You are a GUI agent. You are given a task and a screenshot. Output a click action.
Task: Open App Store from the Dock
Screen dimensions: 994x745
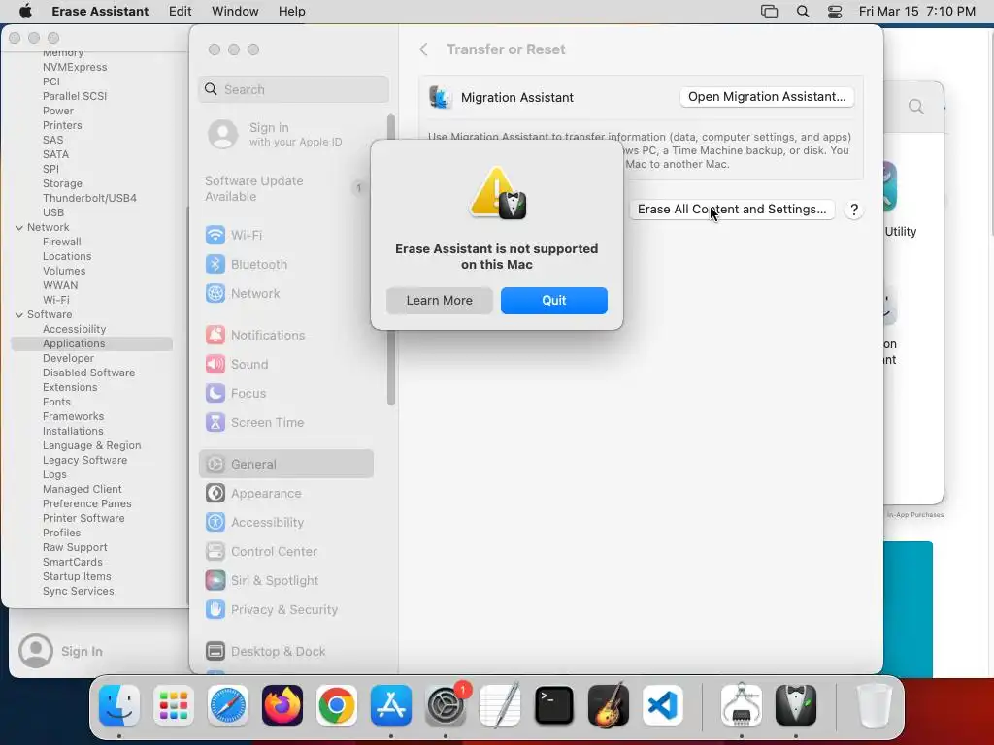[391, 705]
